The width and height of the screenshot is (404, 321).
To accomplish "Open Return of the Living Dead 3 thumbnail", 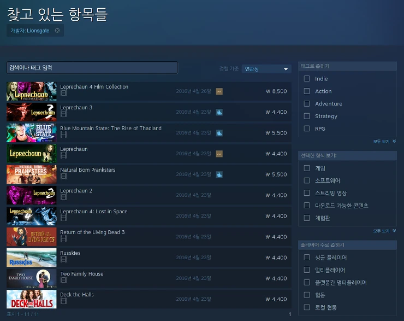I will [x=32, y=237].
